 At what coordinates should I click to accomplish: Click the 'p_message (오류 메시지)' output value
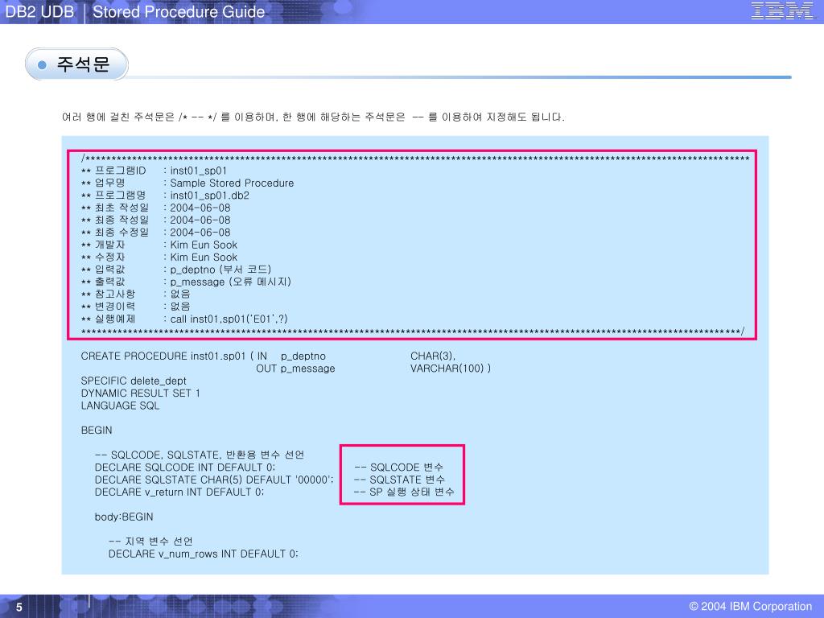[x=230, y=282]
